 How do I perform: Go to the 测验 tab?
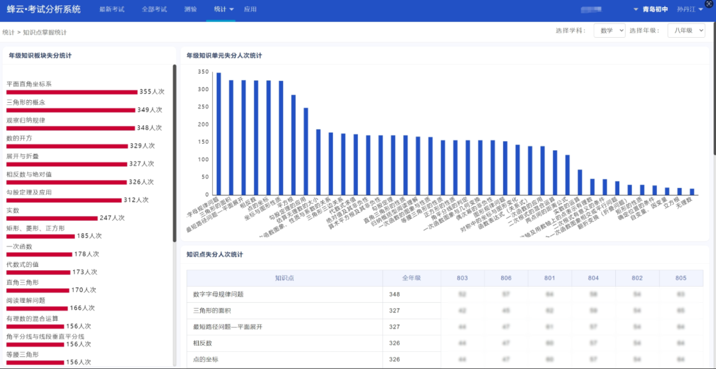coord(190,9)
